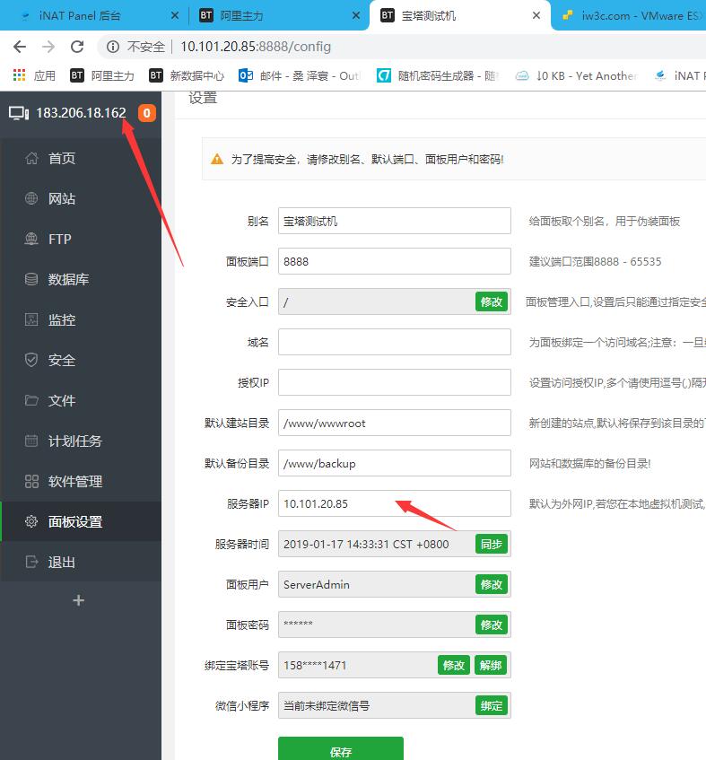Open the 10 KB Yet Another bookmark
Screen dimensions: 706x760
point(577,75)
